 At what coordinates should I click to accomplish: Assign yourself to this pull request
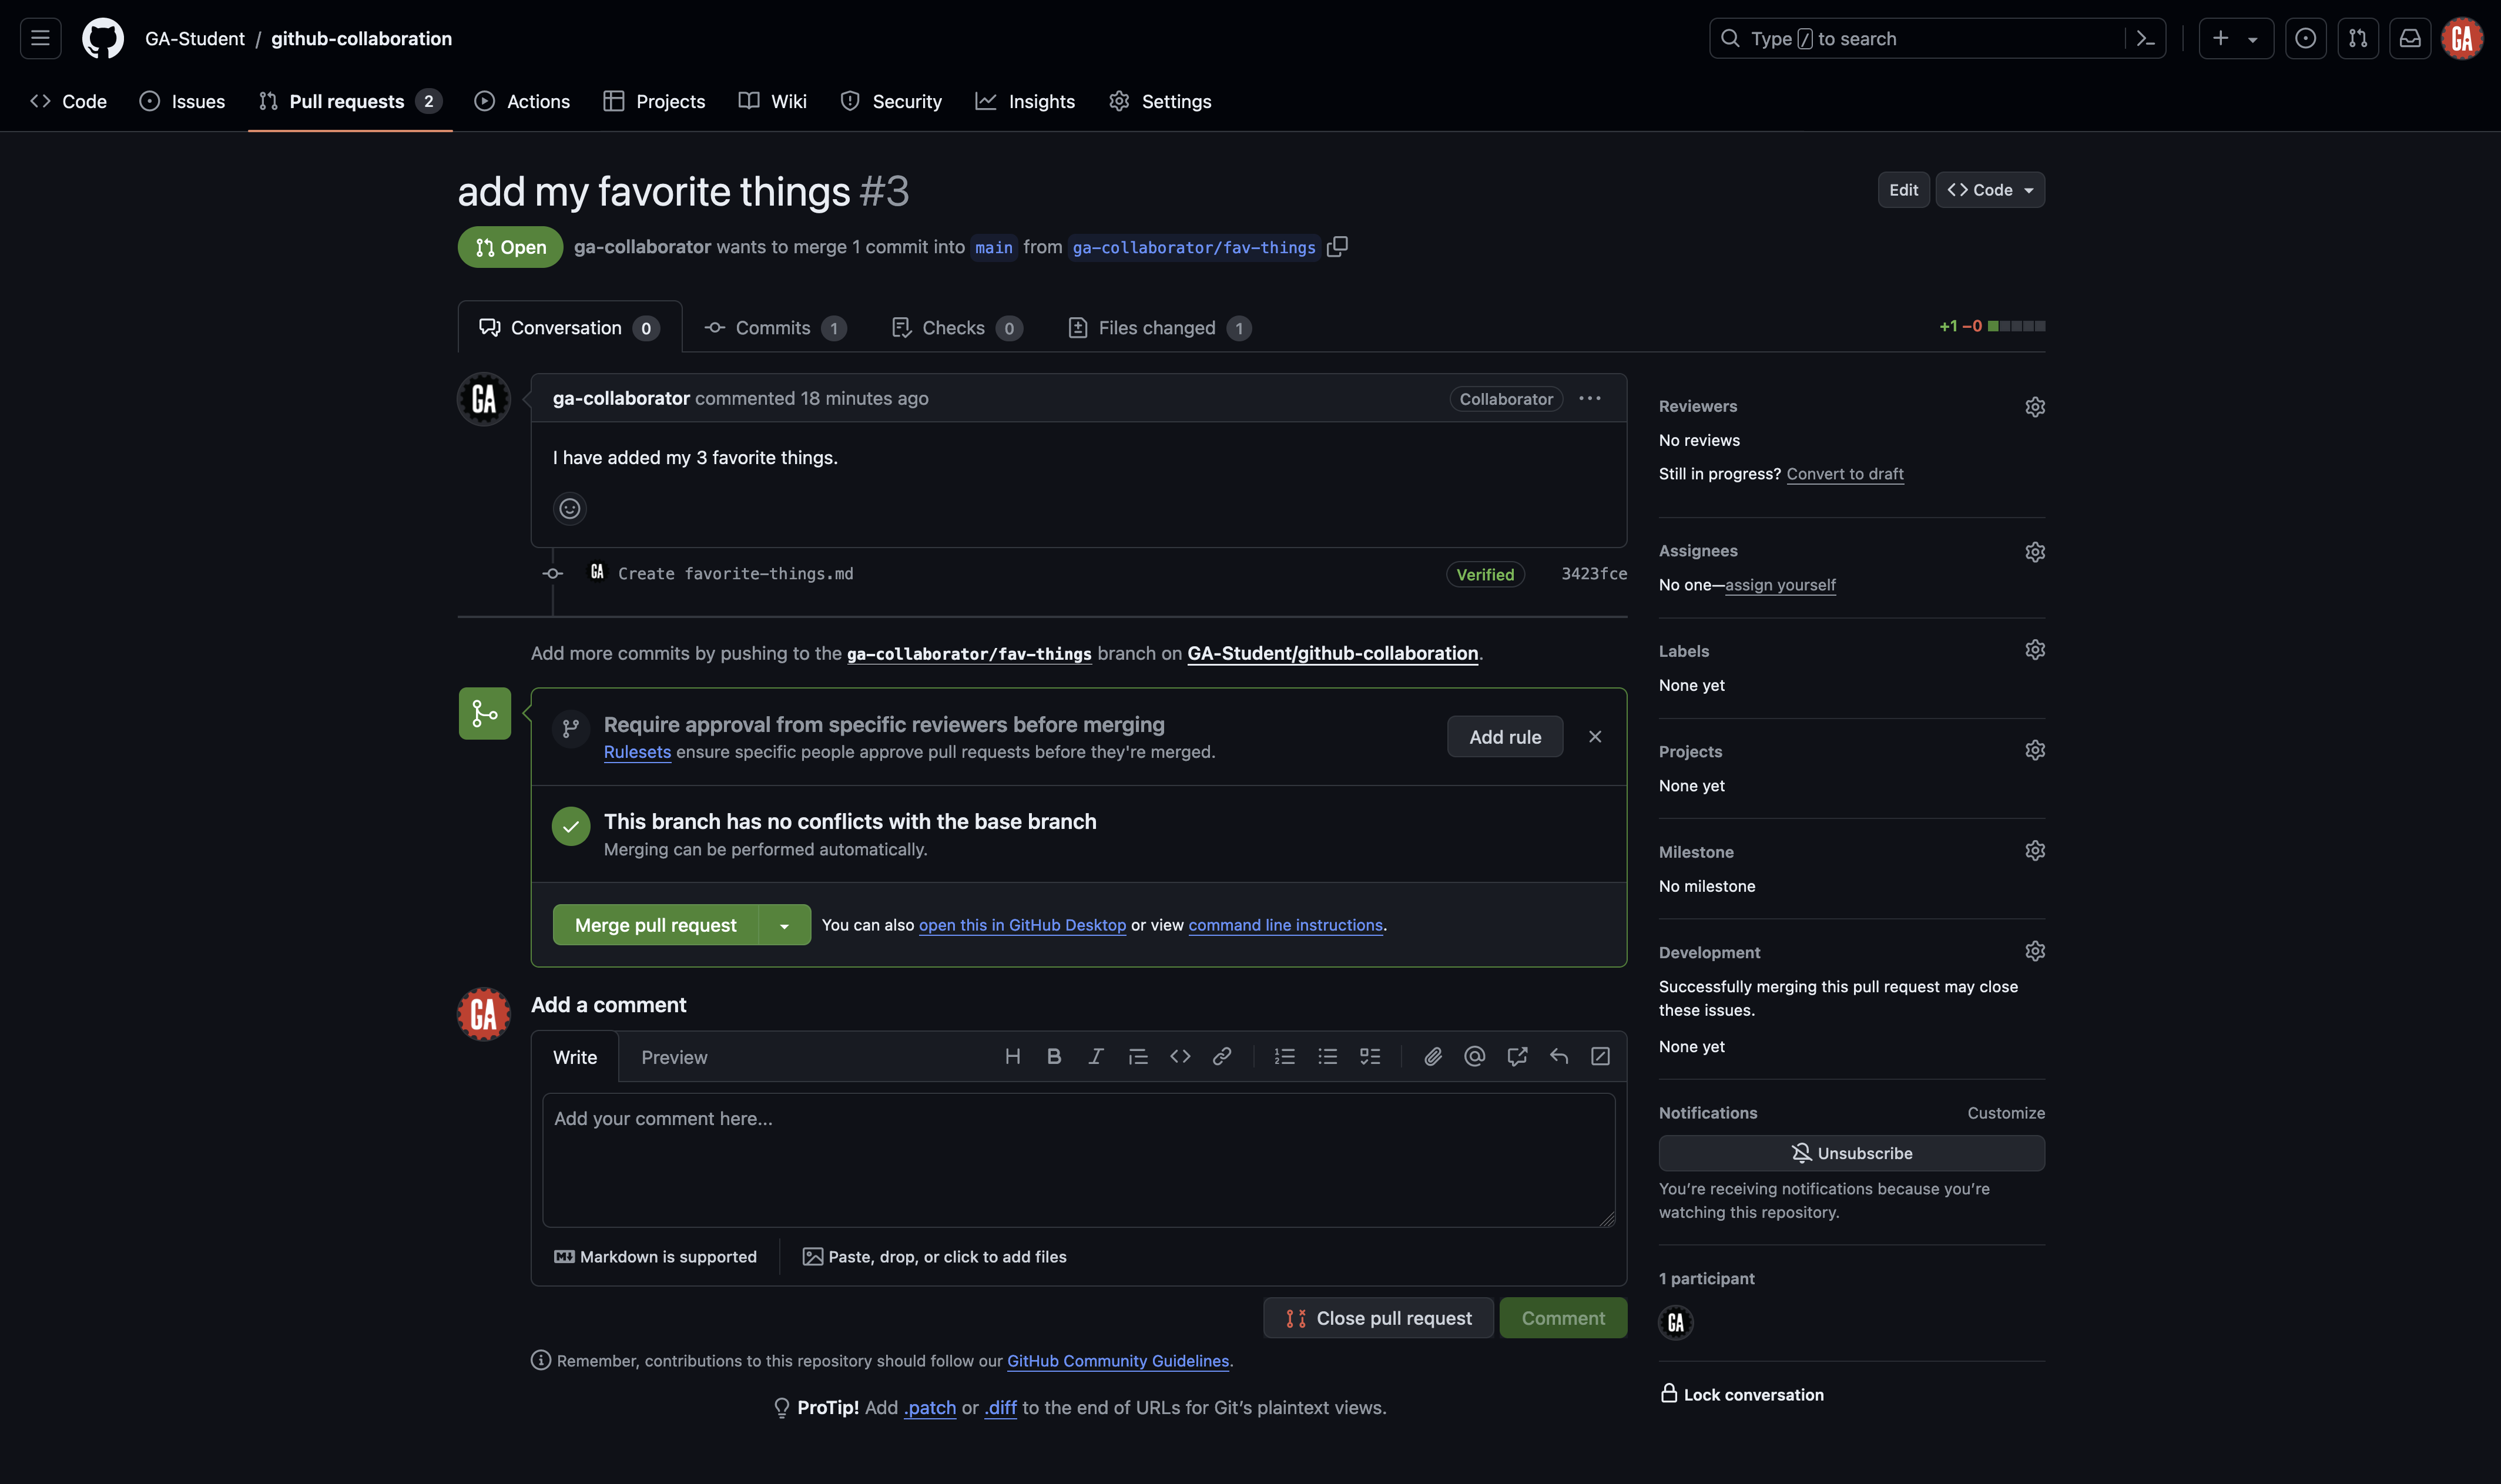pyautogui.click(x=1781, y=585)
